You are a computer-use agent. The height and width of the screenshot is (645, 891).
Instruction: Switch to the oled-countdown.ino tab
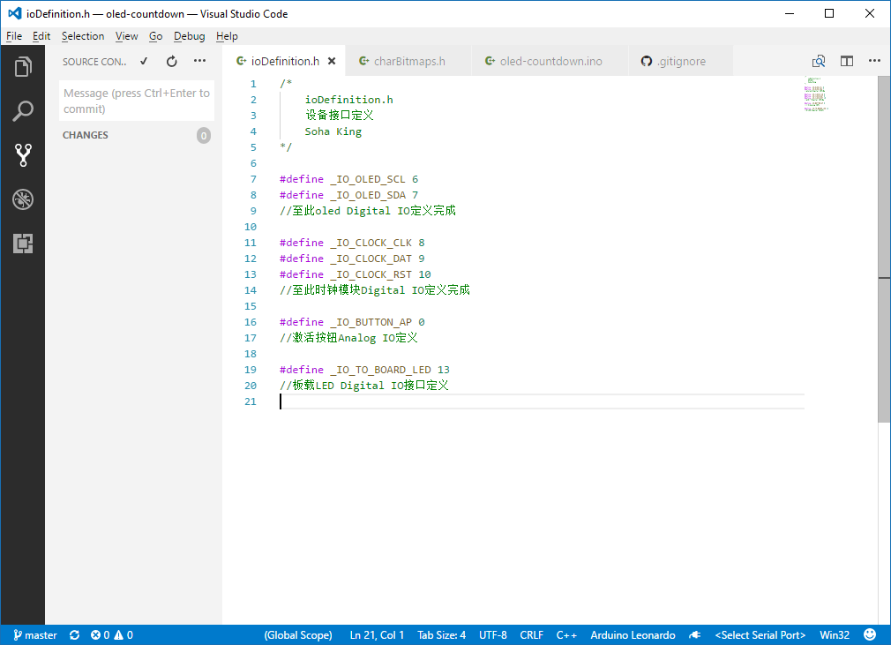coord(550,61)
